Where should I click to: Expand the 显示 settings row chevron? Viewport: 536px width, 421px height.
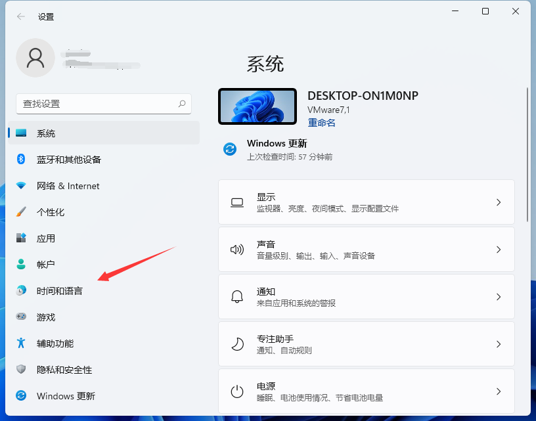(x=498, y=202)
